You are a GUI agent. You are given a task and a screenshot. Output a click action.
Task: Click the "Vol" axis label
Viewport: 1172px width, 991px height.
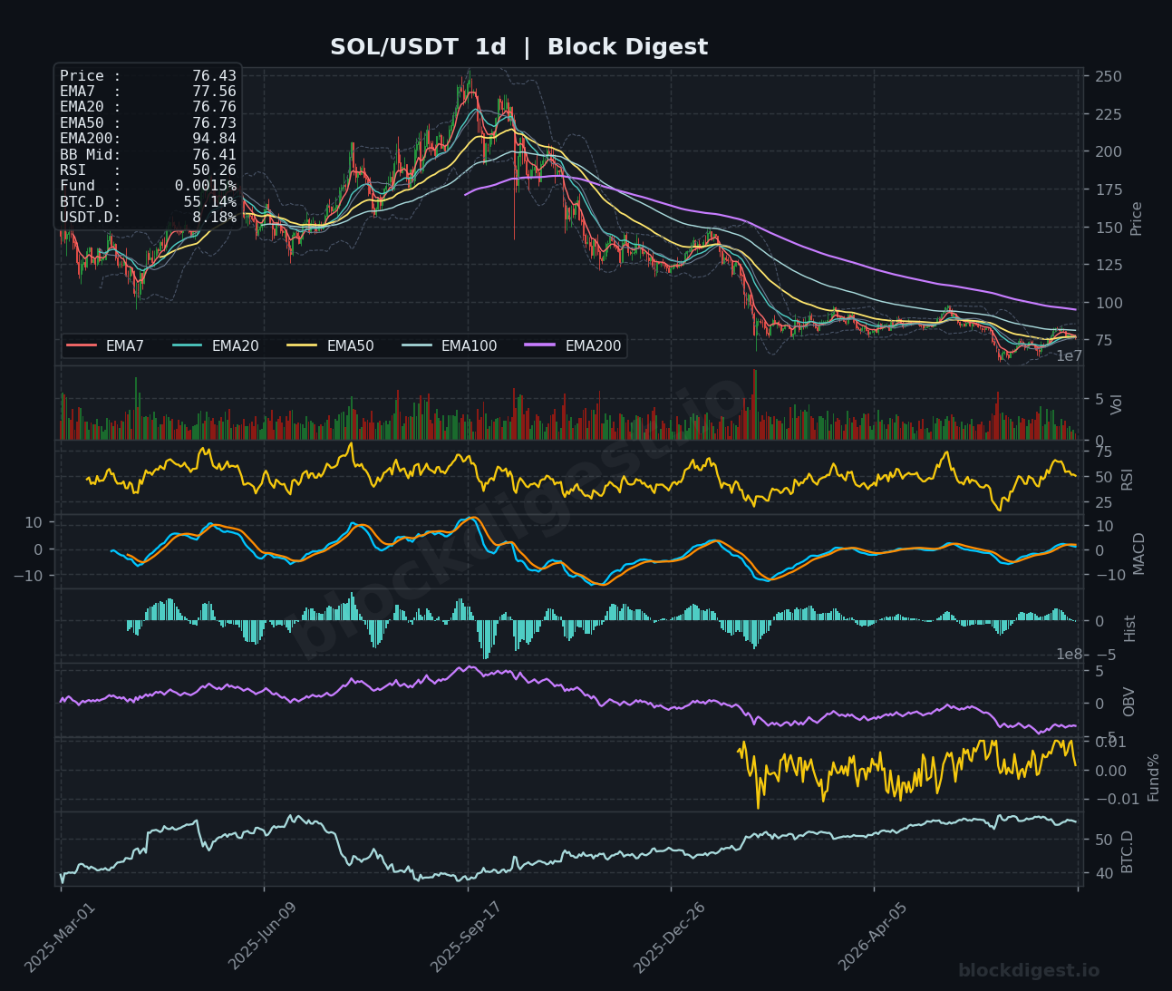click(1117, 404)
